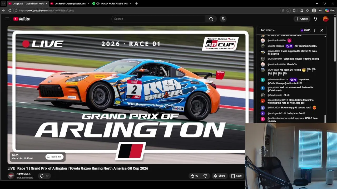The width and height of the screenshot is (337, 189).
Task: Mute the TROJAN HORSE tab speaker icon
Action: point(98,4)
